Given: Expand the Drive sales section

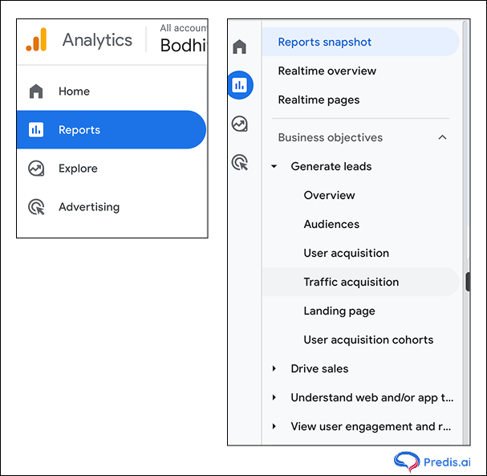Looking at the screenshot, I should point(274,369).
